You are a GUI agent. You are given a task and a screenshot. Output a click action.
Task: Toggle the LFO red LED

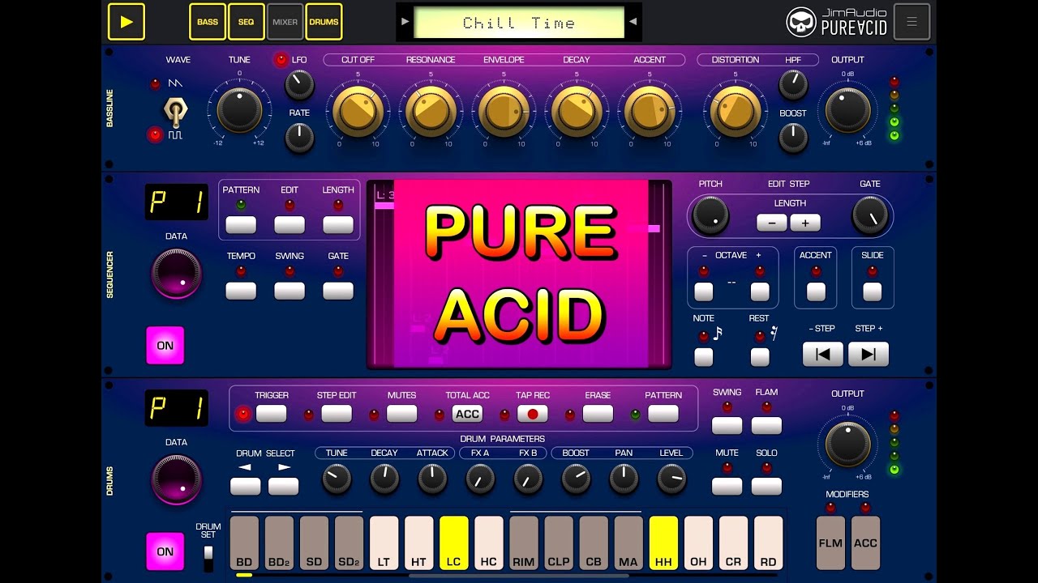(281, 60)
